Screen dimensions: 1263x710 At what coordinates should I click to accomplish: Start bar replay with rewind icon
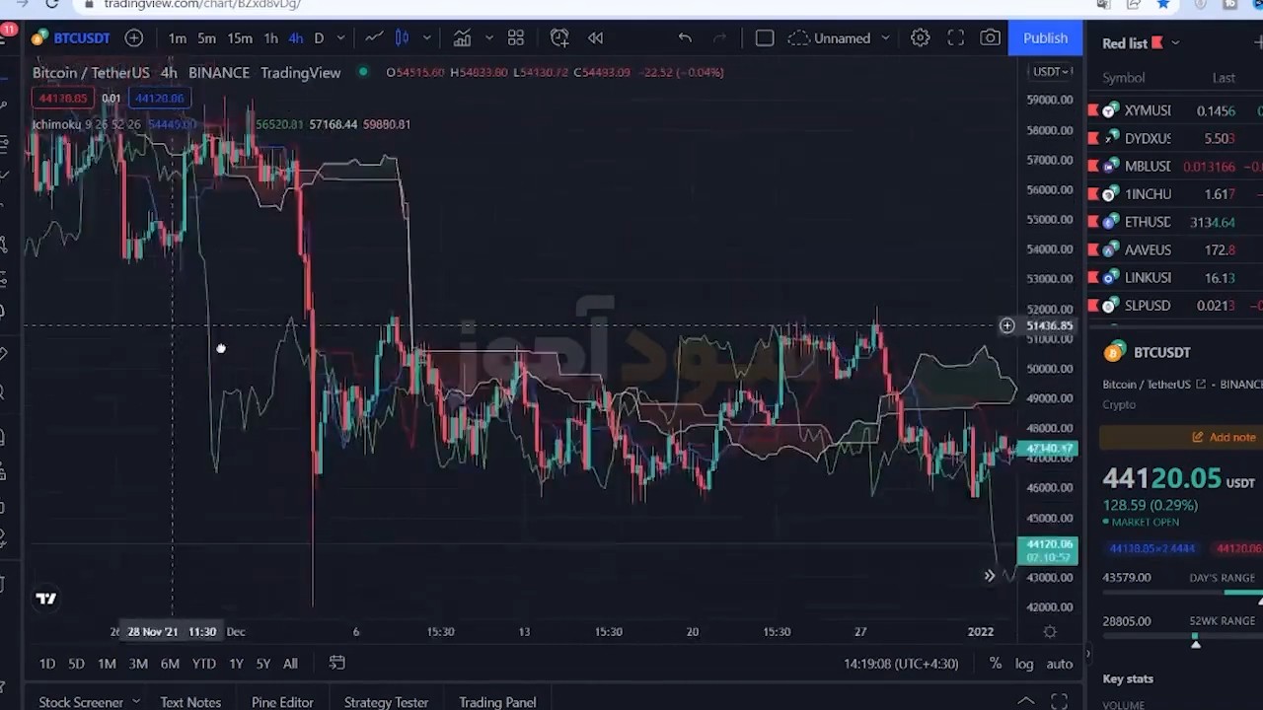pos(595,38)
